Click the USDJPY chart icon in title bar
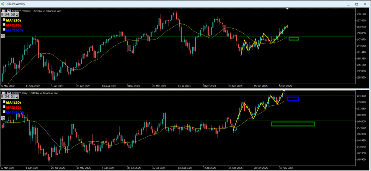Image resolution: width=371 pixels, height=171 pixels. click(x=3, y=3)
